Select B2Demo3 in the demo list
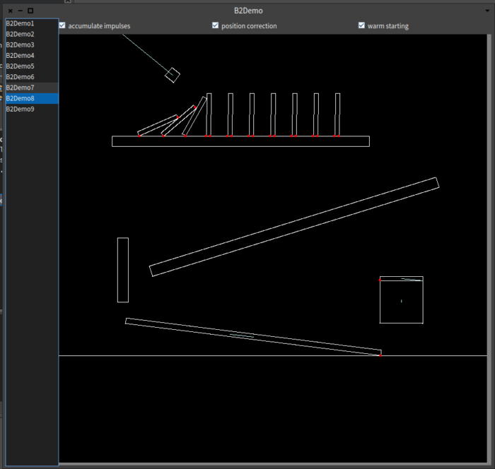Viewport: 495px width, 469px height. [x=32, y=44]
